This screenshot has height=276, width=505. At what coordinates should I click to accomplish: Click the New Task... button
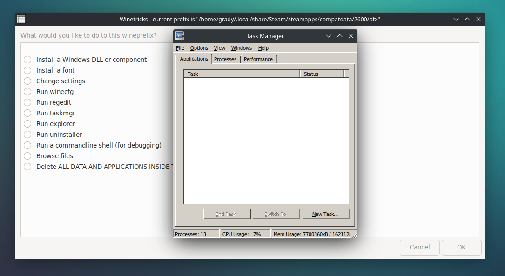(x=326, y=214)
